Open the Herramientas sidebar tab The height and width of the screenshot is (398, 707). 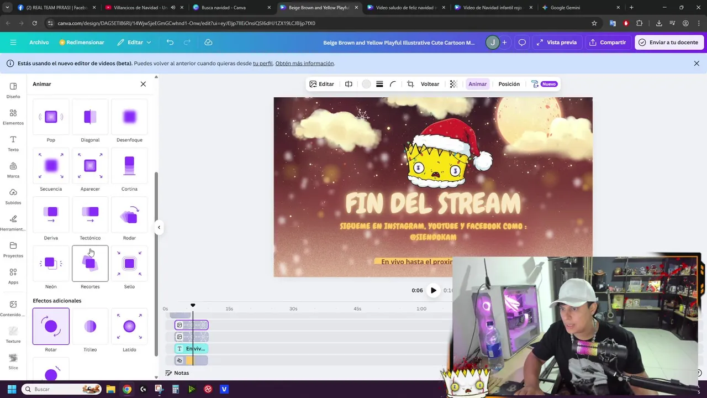pyautogui.click(x=13, y=223)
